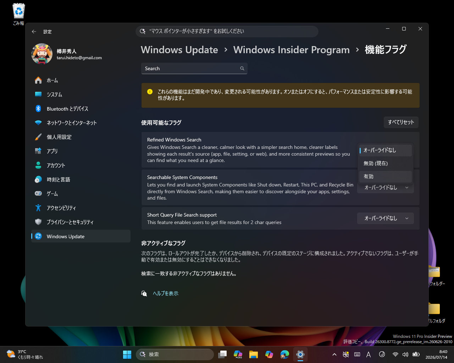
Task: Open the weather widget on taskbar
Action: coord(25,354)
